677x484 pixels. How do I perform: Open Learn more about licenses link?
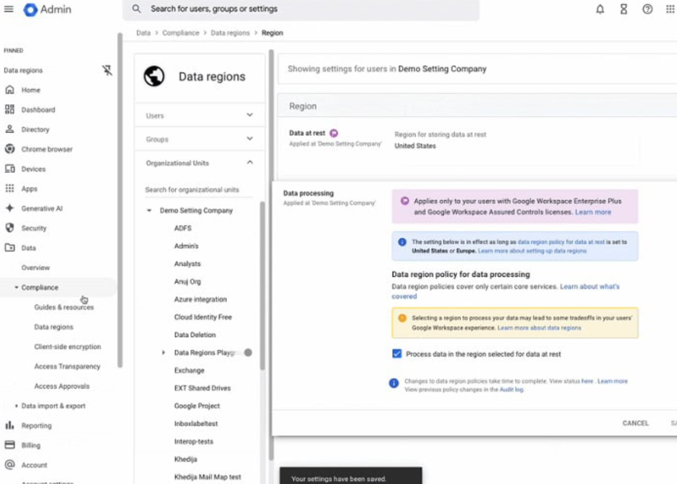coord(593,212)
